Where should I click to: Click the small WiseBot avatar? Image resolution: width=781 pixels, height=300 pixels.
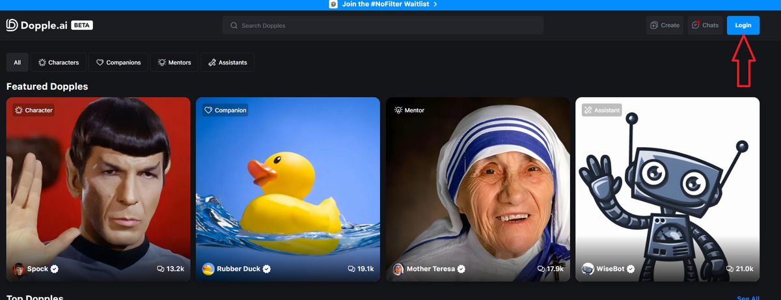[x=588, y=269]
